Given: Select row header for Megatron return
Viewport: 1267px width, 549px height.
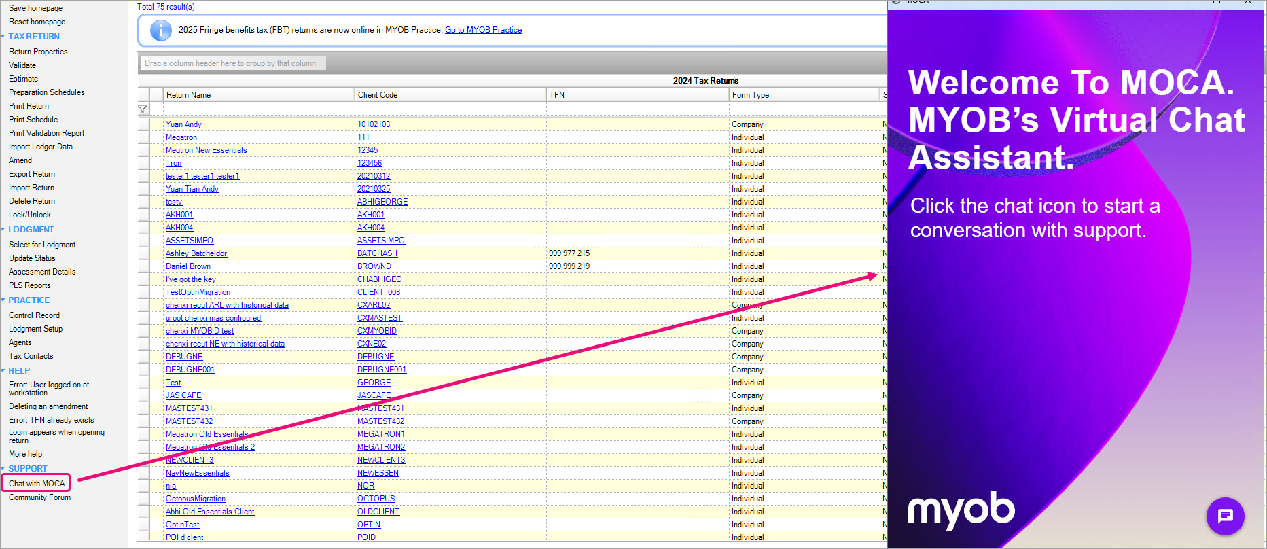Looking at the screenshot, I should point(143,137).
